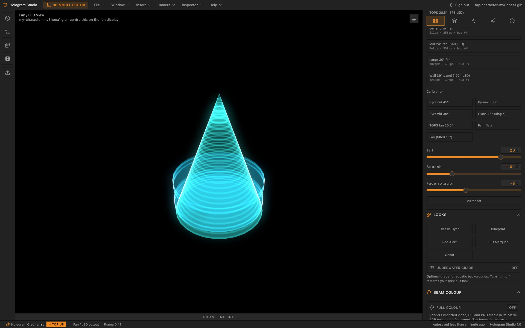
Task: Choose the Mid 24" fan (640 LED) preset
Action: tap(474, 46)
